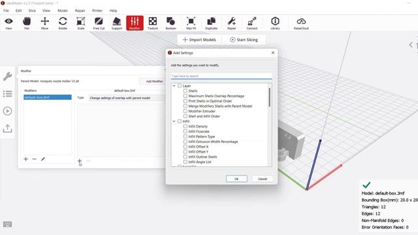
Task: Collapse the Infill tree group
Action: (x=174, y=121)
